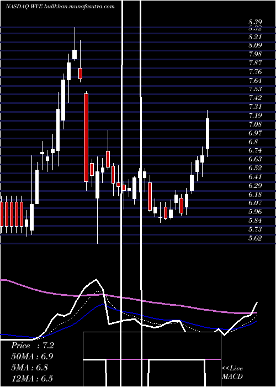Click the 7.98 price axis label

pos(255,54)
